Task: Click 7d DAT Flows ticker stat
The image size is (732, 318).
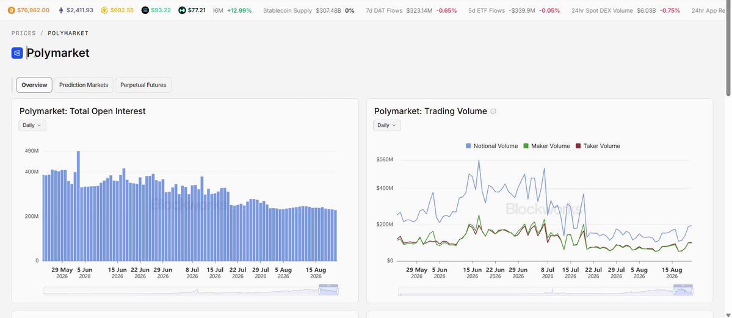Action: [411, 10]
